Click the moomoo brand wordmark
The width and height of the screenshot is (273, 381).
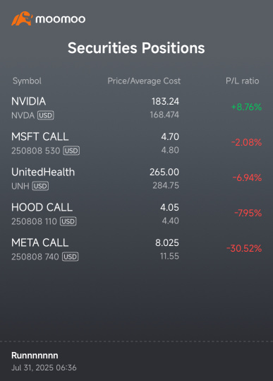click(61, 19)
